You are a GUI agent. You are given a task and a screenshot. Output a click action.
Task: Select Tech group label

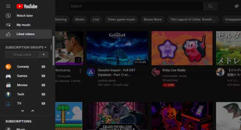click(21, 94)
